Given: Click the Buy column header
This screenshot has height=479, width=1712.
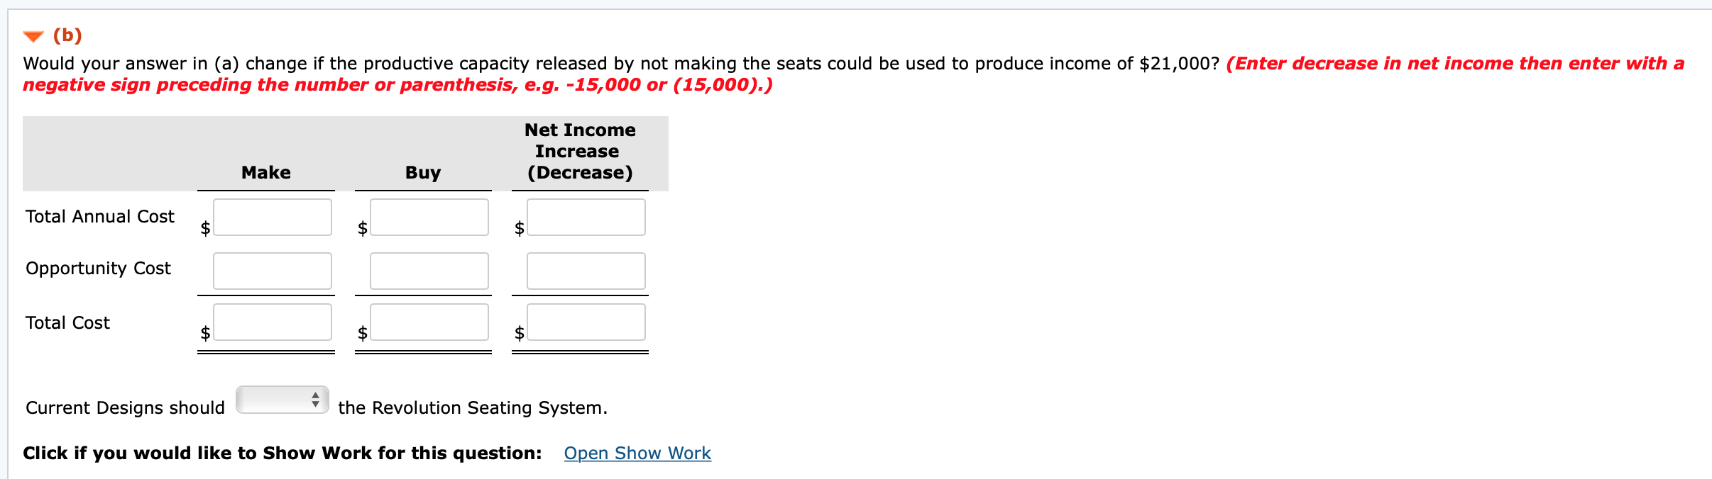Looking at the screenshot, I should (422, 172).
